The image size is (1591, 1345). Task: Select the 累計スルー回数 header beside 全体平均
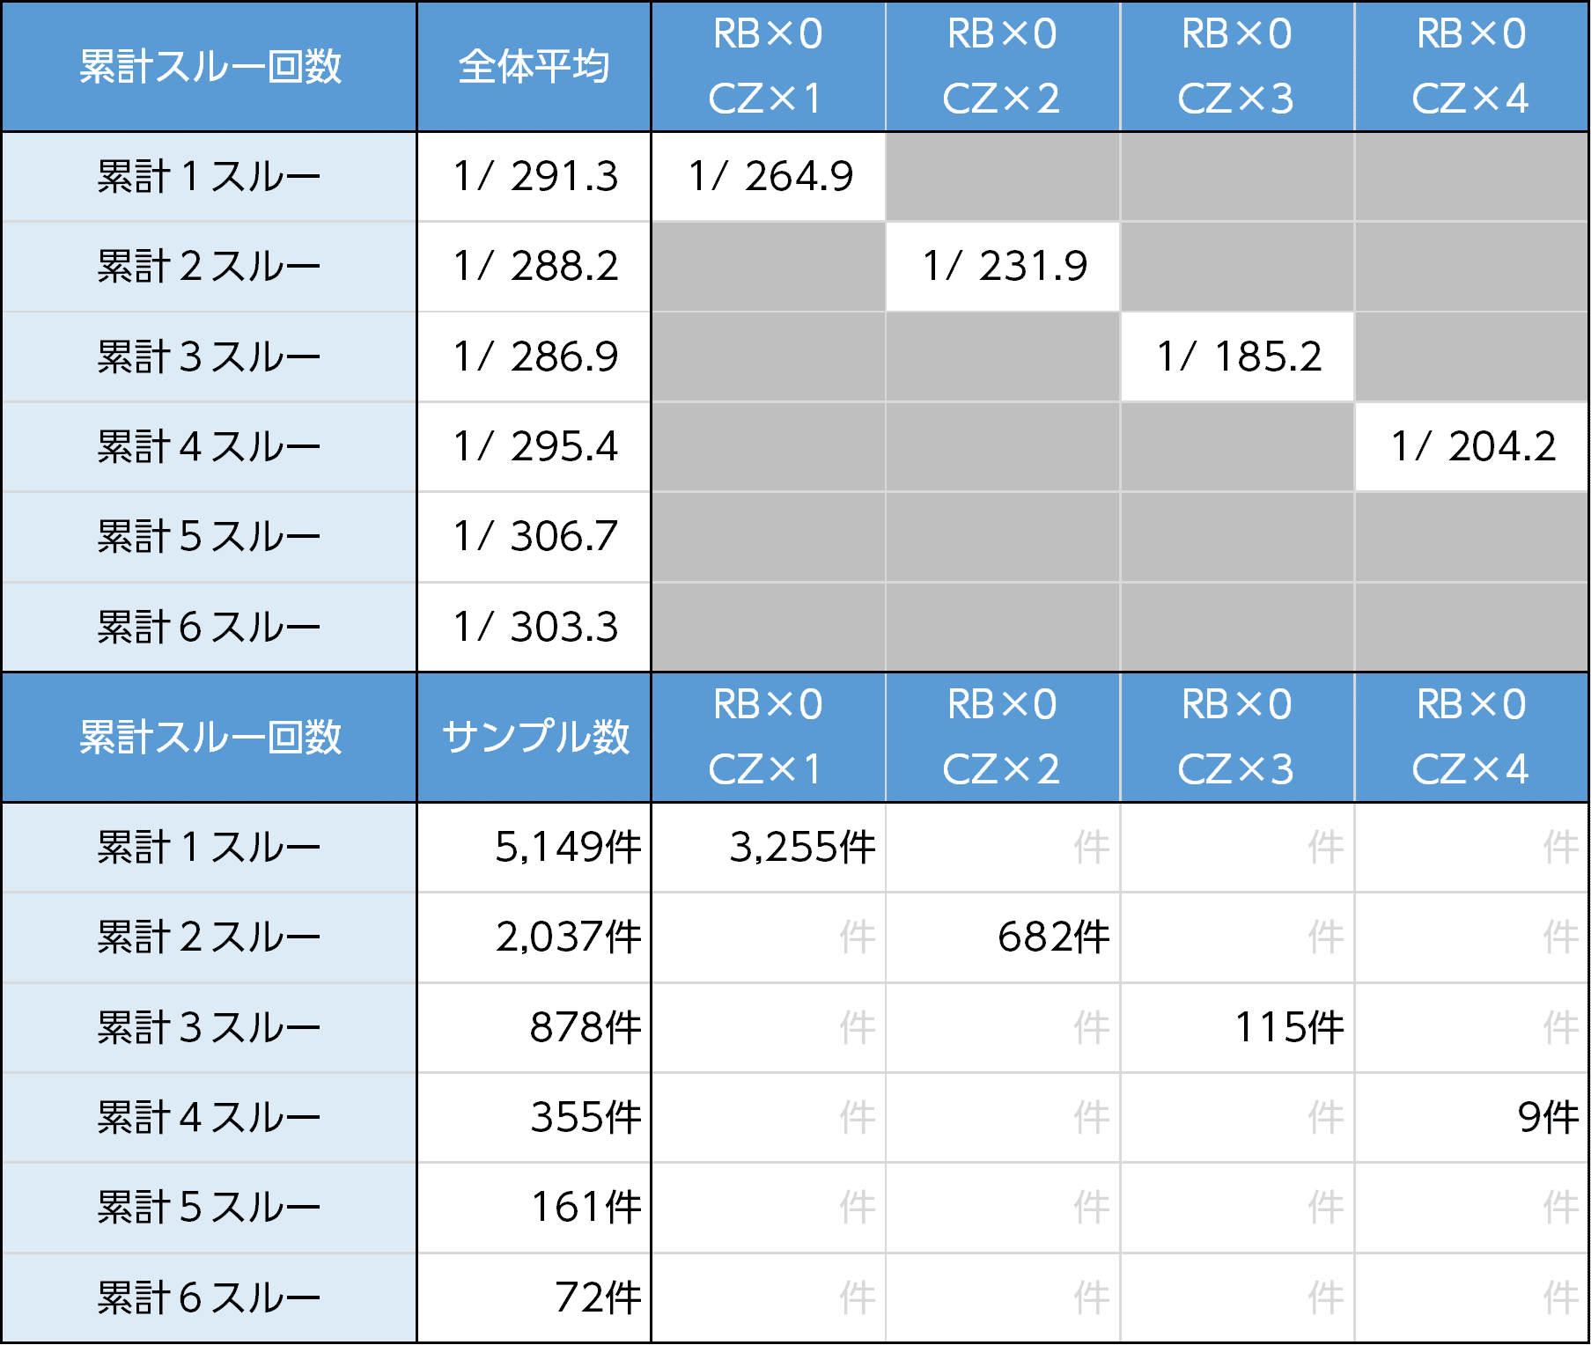pos(210,67)
